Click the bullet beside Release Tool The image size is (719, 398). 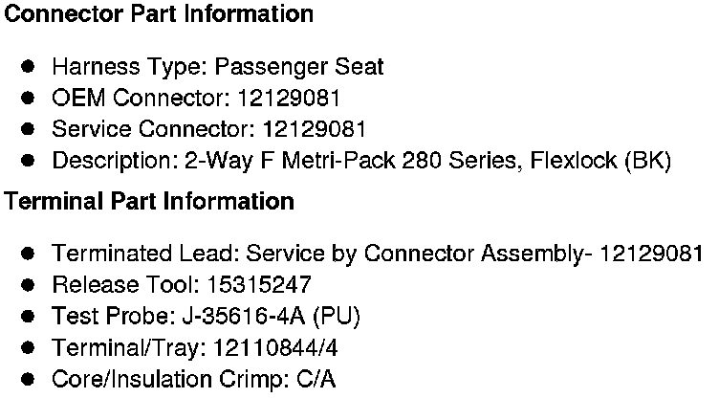coord(29,285)
